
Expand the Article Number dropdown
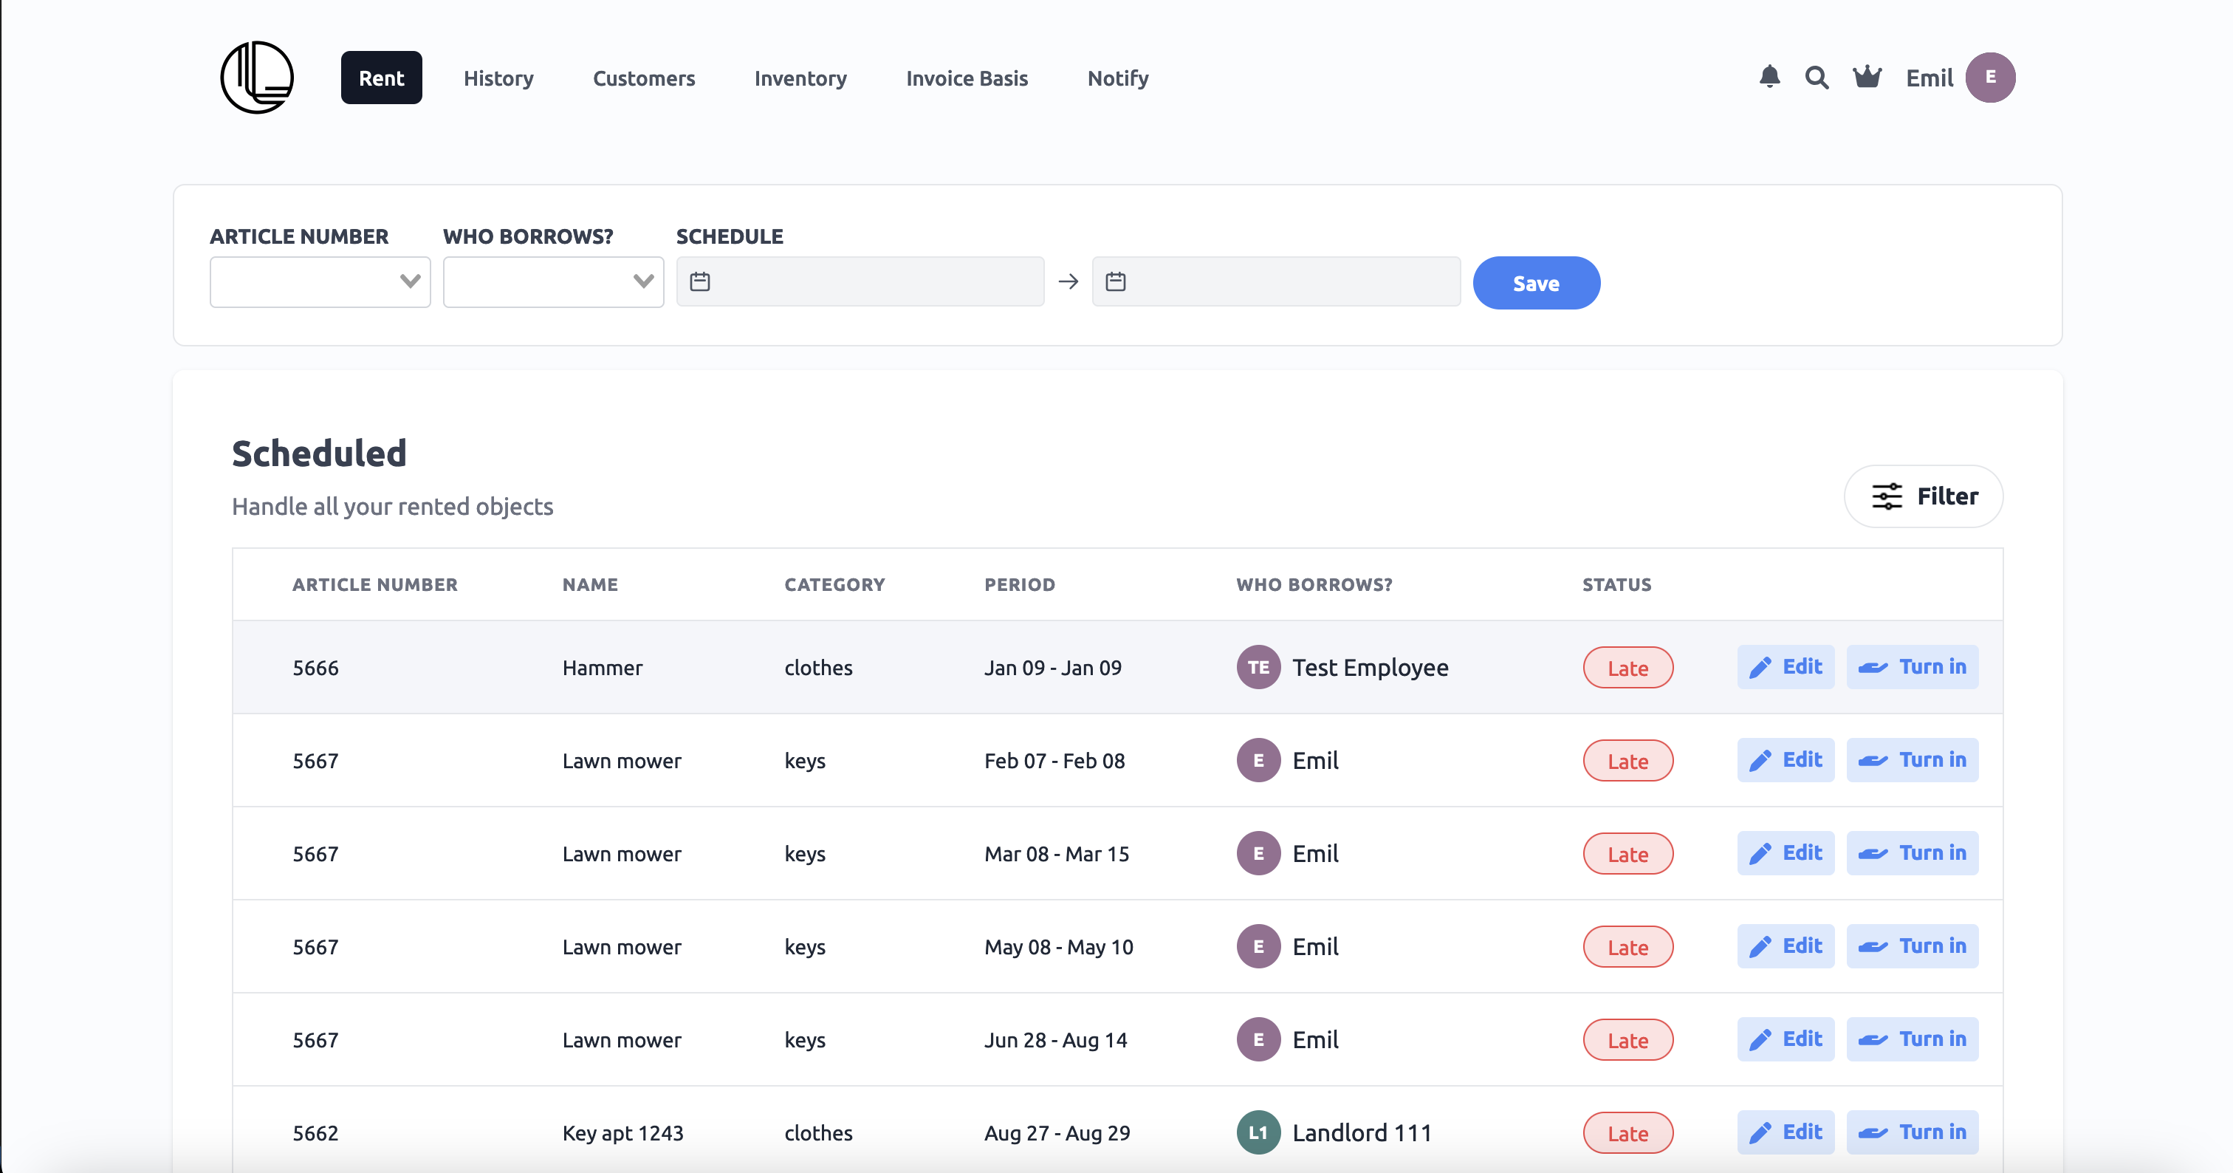pyautogui.click(x=320, y=281)
